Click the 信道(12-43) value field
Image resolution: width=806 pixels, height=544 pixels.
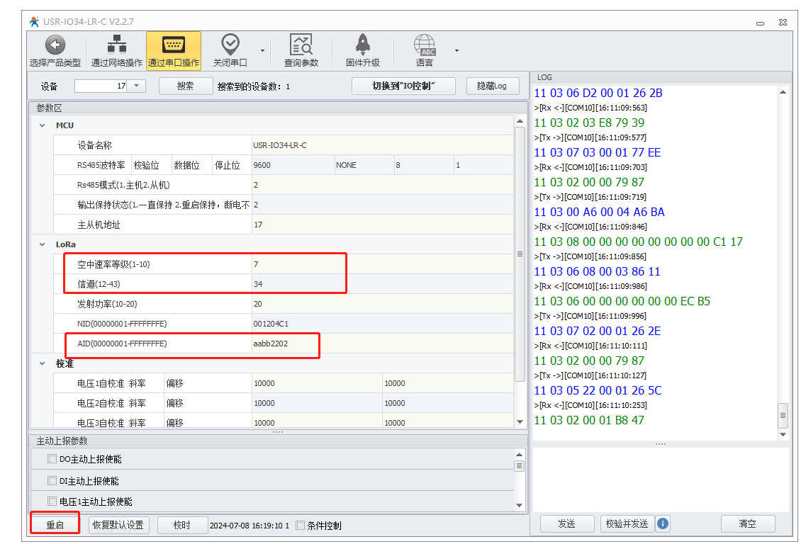298,284
